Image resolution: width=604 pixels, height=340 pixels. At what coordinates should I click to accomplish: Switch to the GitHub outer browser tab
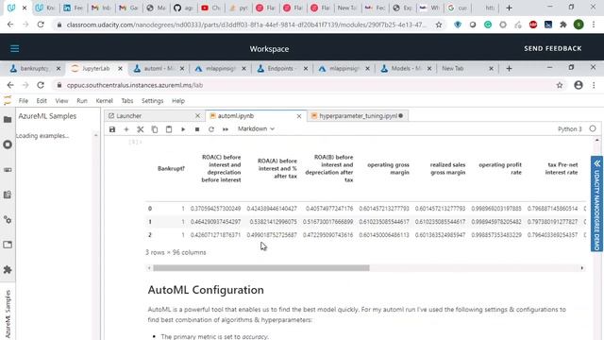pyautogui.click(x=183, y=8)
